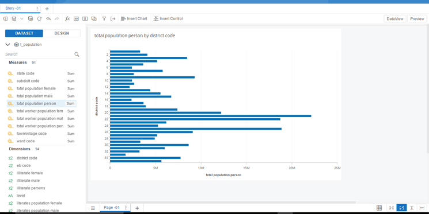The height and width of the screenshot is (214, 429).
Task: Open the save options dropdown arrow
Action: [22, 18]
